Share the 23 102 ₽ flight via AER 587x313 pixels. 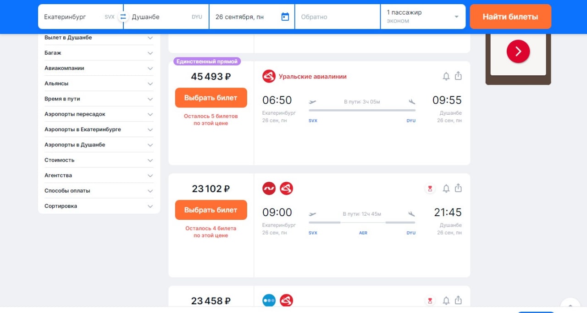pos(458,189)
